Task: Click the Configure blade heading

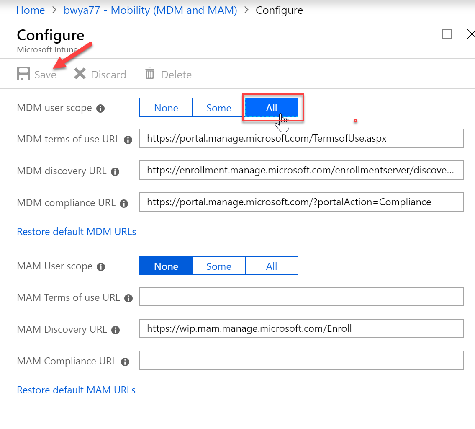Action: 50,36
